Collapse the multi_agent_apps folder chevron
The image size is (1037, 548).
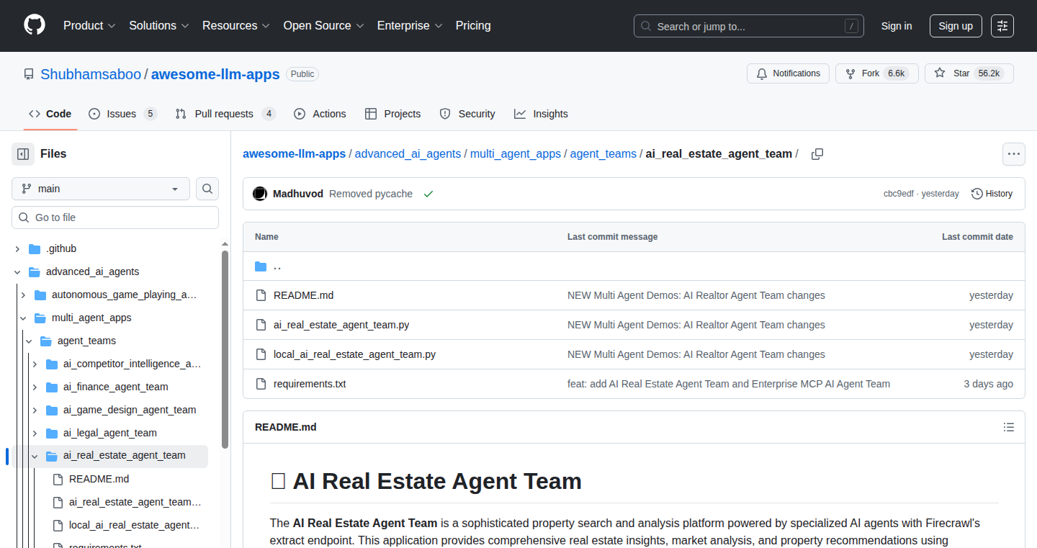(23, 318)
